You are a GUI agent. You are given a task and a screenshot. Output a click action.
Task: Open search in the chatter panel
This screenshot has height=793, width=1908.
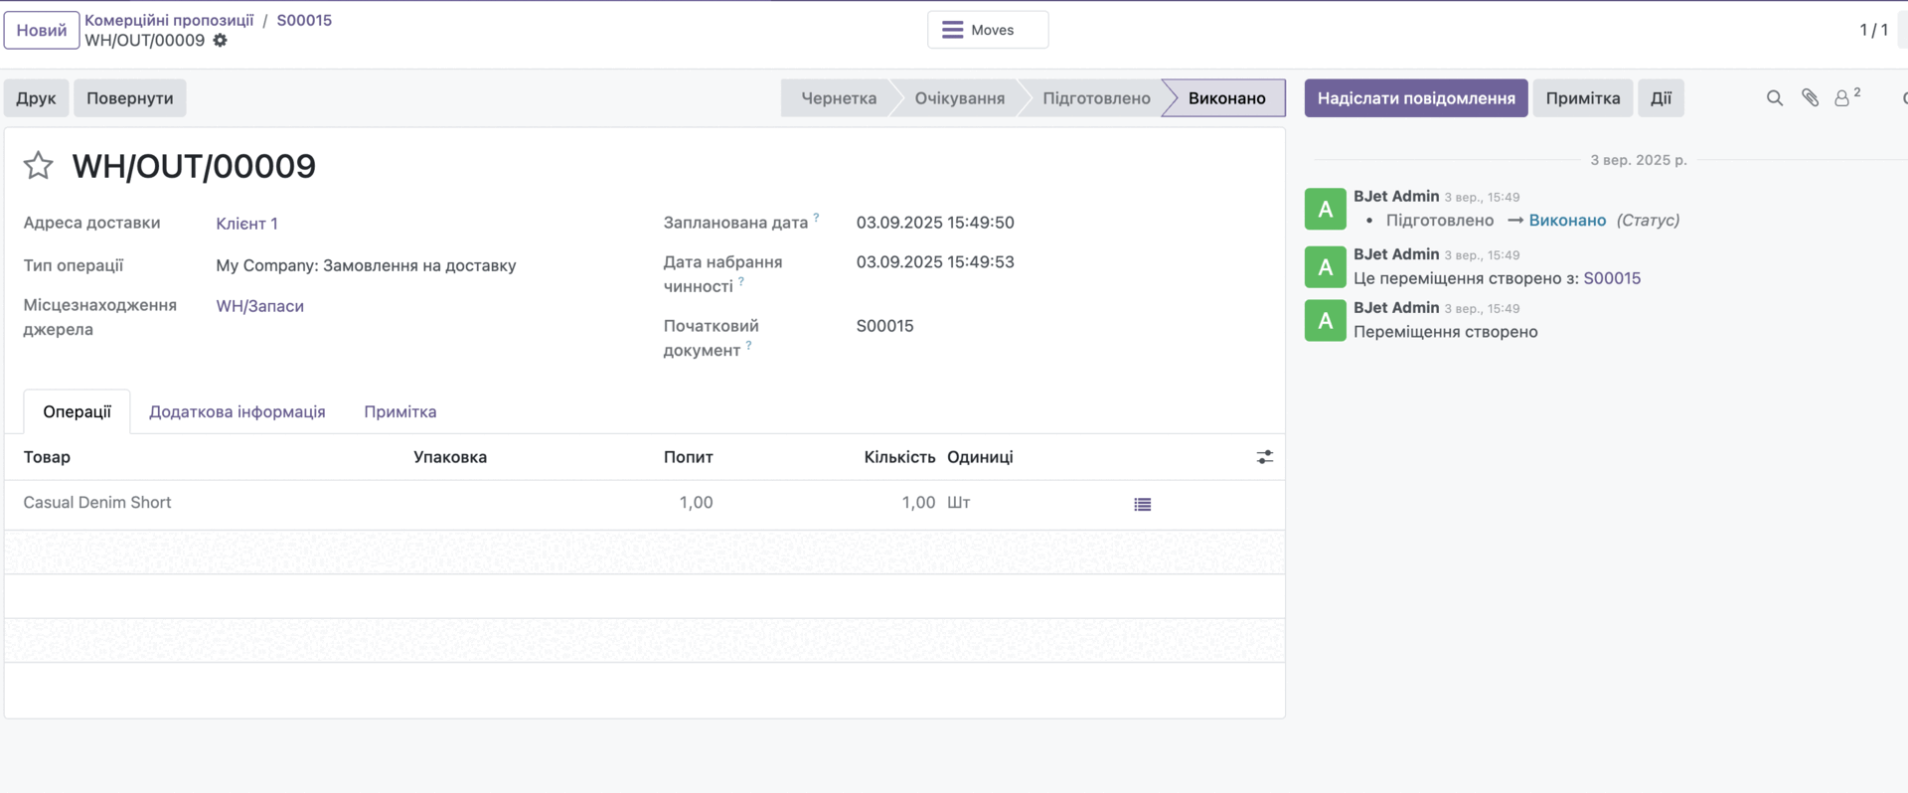pyautogui.click(x=1774, y=98)
